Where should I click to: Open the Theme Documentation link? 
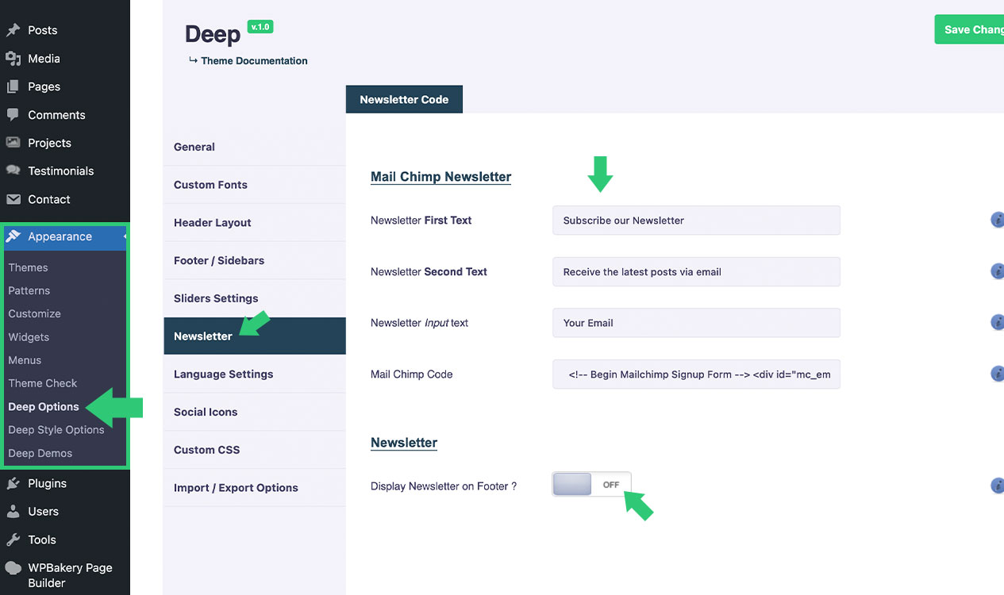tap(254, 60)
